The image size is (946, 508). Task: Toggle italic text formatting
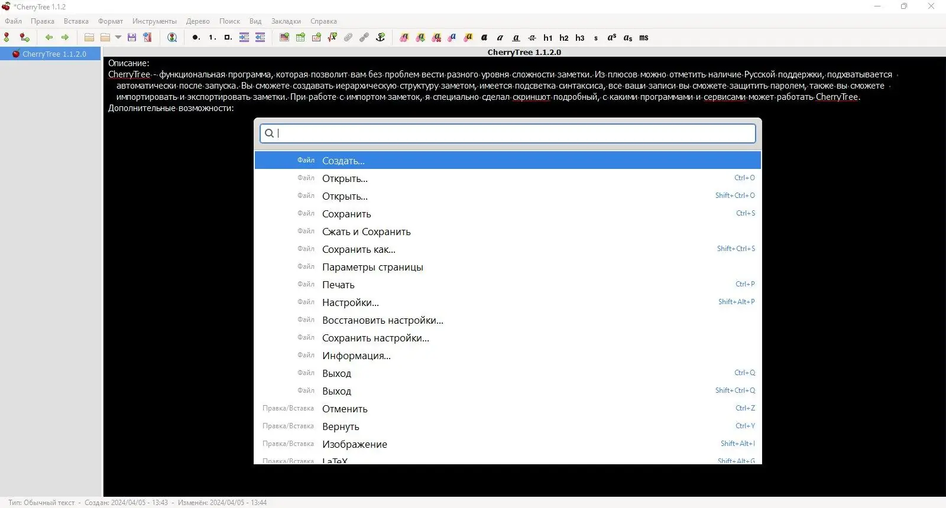point(500,37)
